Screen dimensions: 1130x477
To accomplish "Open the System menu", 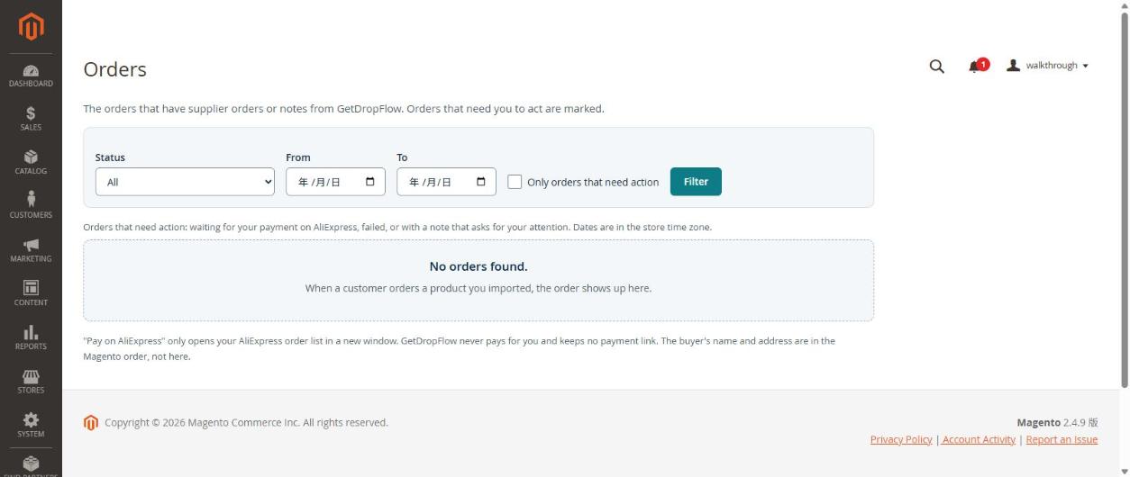I will click(x=31, y=426).
